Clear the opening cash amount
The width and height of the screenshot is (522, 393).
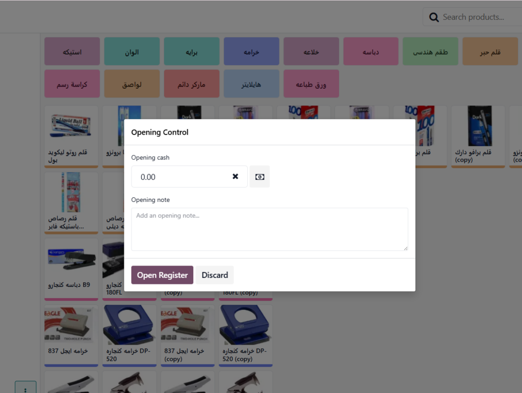236,176
